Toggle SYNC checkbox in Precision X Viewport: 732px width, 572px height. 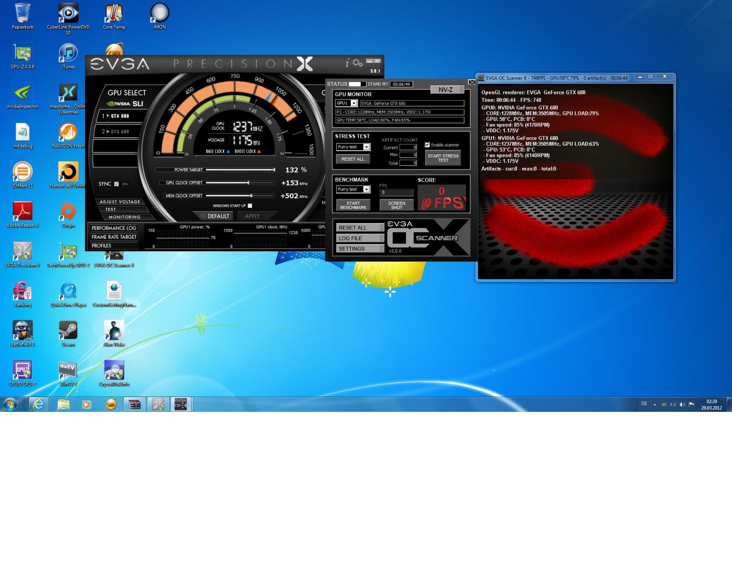(x=116, y=184)
